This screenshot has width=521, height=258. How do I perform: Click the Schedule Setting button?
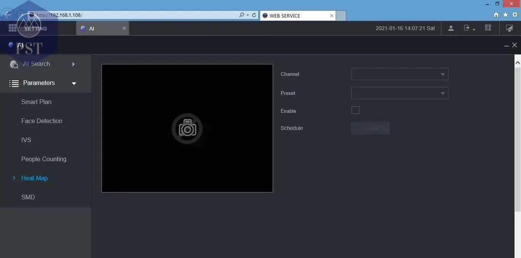370,128
